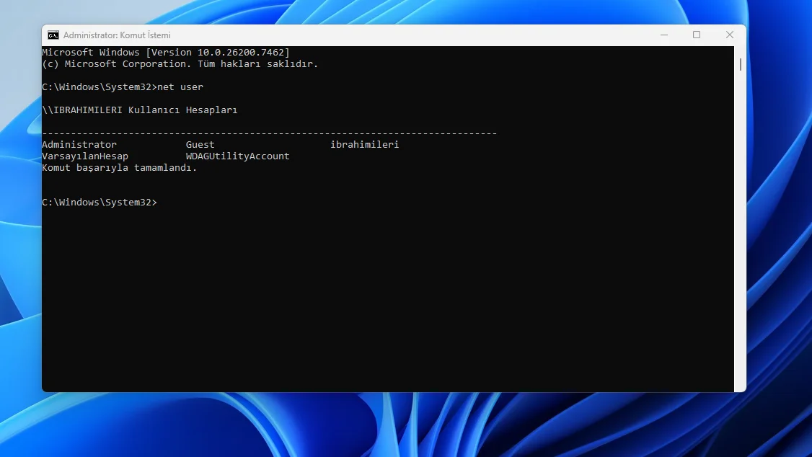
Task: Click the '(c) Microsoft Corporation' copyright line
Action: tap(180, 63)
